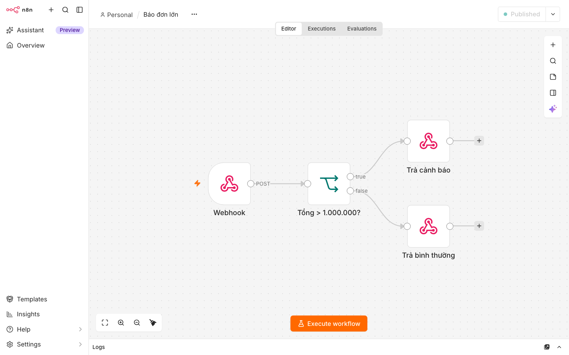
Task: Click the false output connector
Action: point(350,191)
